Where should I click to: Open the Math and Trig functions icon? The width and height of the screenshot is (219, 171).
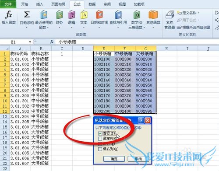pyautogui.click(x=137, y=14)
